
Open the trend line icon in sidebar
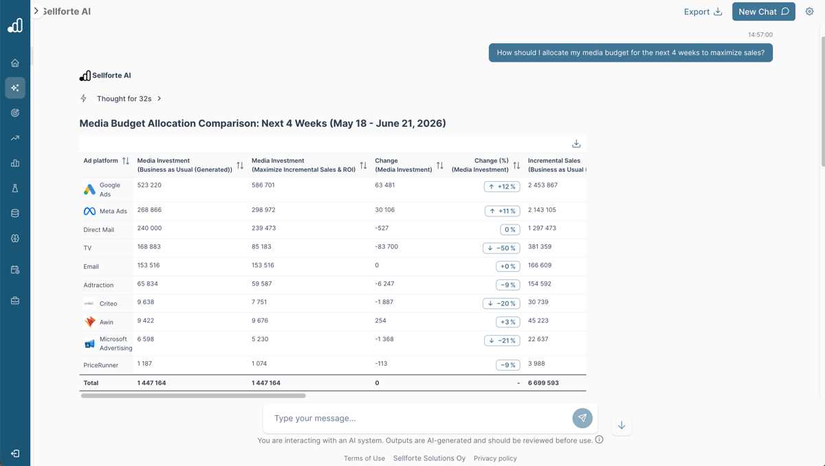coord(15,138)
